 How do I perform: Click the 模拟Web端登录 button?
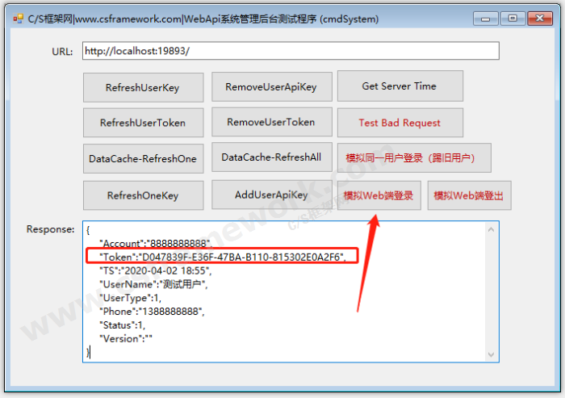tap(379, 195)
